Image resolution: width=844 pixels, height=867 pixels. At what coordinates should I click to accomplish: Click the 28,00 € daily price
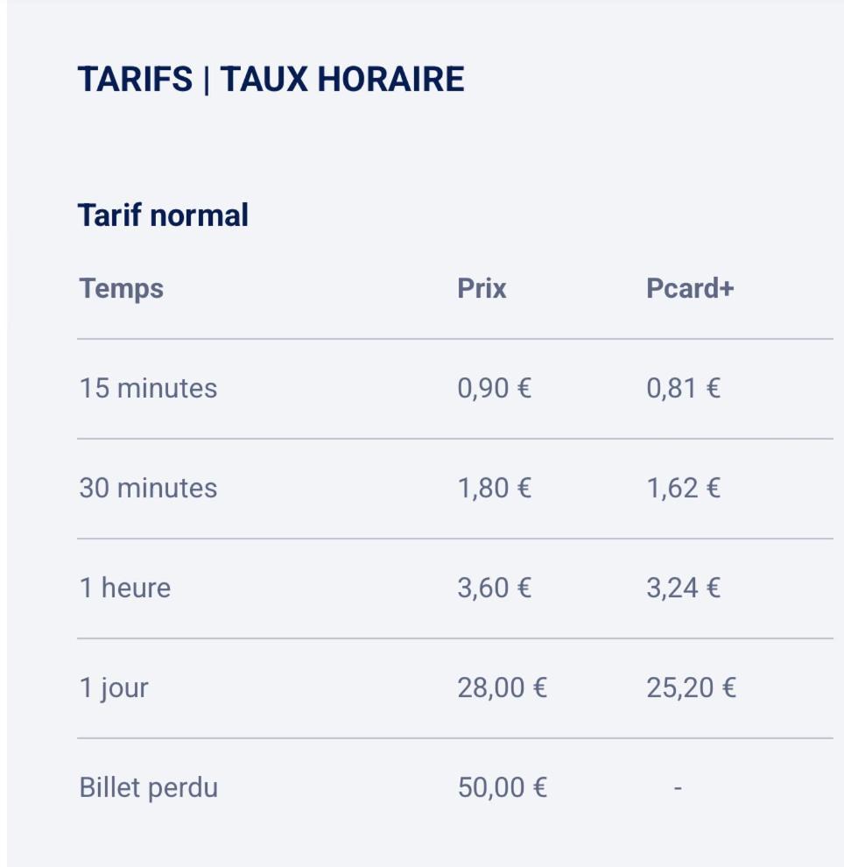click(502, 687)
